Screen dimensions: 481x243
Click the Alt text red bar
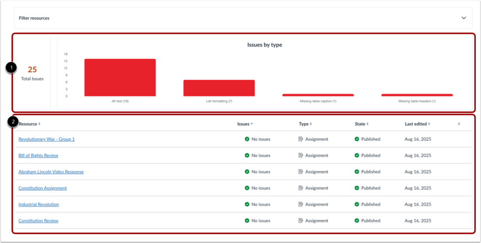[120, 77]
